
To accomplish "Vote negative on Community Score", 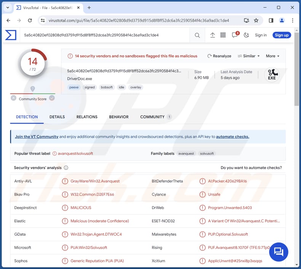I will coord(13,98).
